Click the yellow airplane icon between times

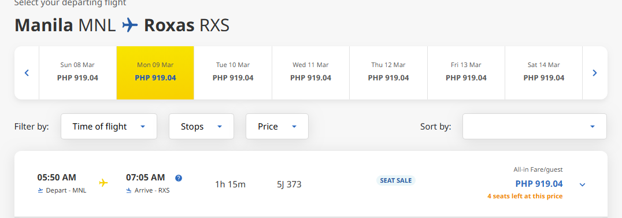[x=103, y=183]
